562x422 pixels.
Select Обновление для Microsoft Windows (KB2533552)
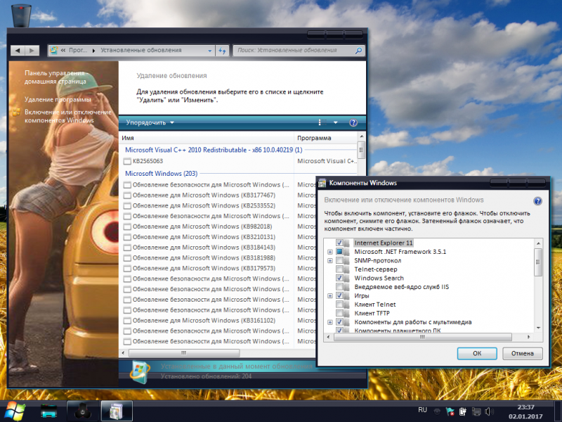[204, 206]
